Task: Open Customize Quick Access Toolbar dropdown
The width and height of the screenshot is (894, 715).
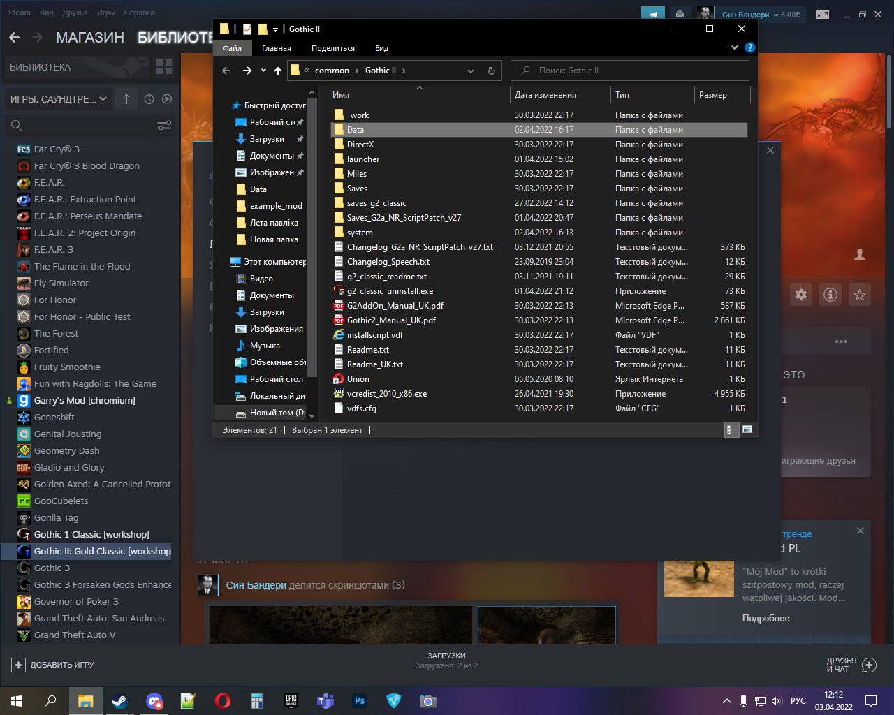Action: click(275, 29)
